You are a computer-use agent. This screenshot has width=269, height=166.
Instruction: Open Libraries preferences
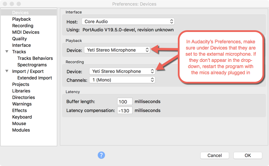(21, 91)
